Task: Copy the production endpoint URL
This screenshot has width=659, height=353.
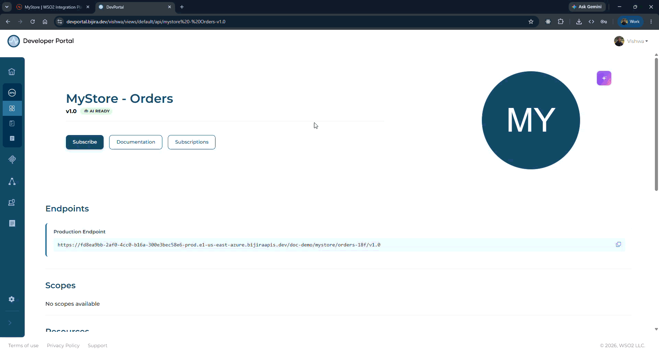Action: click(618, 245)
